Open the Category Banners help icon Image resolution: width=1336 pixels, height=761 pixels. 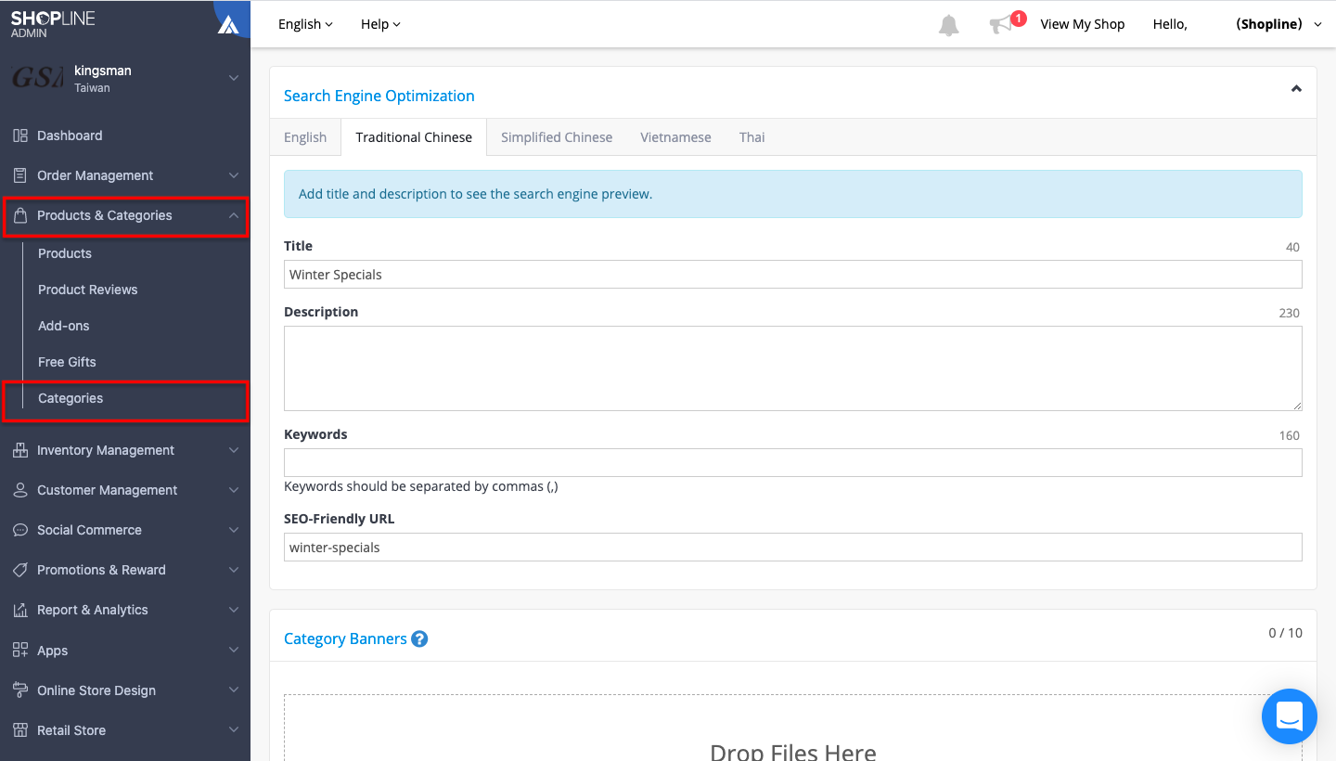coord(419,638)
